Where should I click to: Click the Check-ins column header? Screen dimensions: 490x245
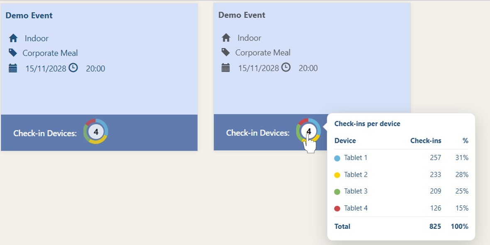pos(426,141)
